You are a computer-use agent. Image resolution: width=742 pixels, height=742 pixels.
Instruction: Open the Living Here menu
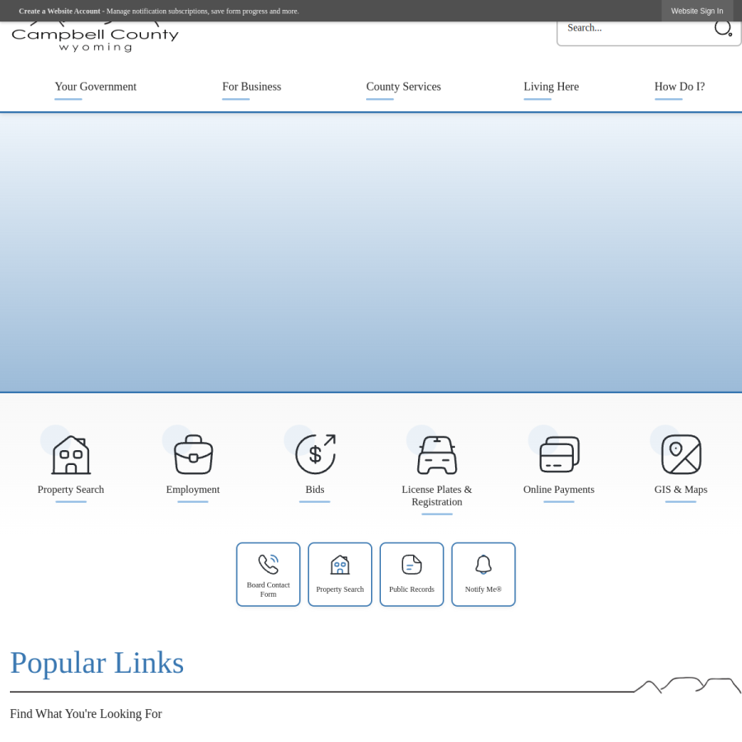click(552, 87)
